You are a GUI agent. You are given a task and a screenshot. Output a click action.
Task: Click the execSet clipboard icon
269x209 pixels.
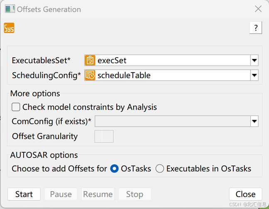click(90, 61)
